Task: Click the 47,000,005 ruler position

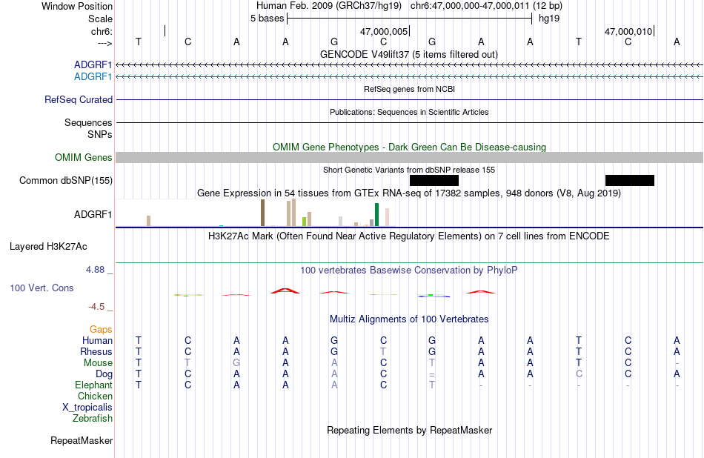Action: point(384,31)
